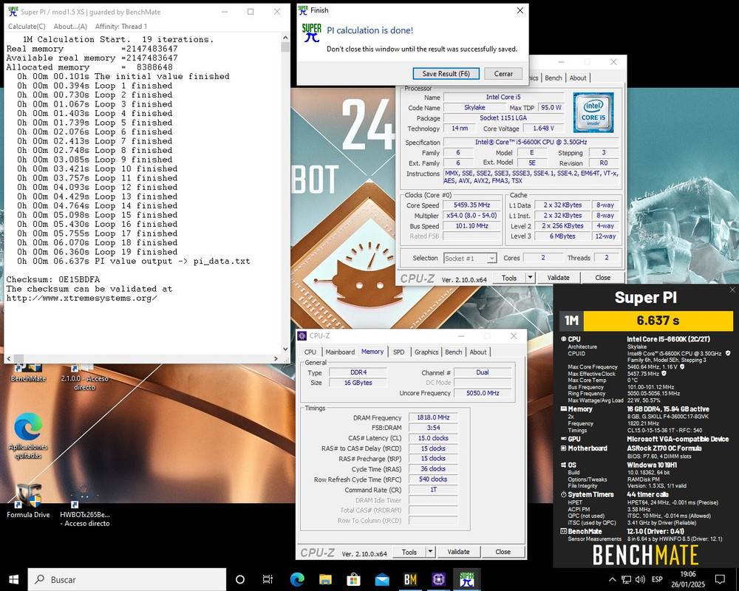
Task: Close the BenchMate Super PI result panel
Action: coord(732,290)
